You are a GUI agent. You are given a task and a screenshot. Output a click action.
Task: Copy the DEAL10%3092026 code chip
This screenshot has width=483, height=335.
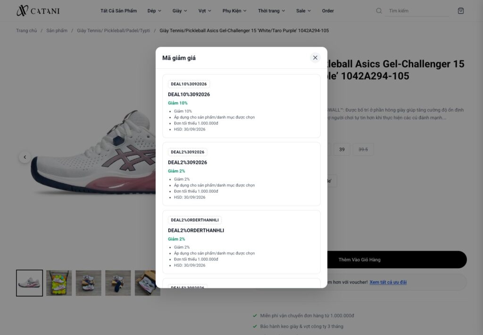point(189,84)
